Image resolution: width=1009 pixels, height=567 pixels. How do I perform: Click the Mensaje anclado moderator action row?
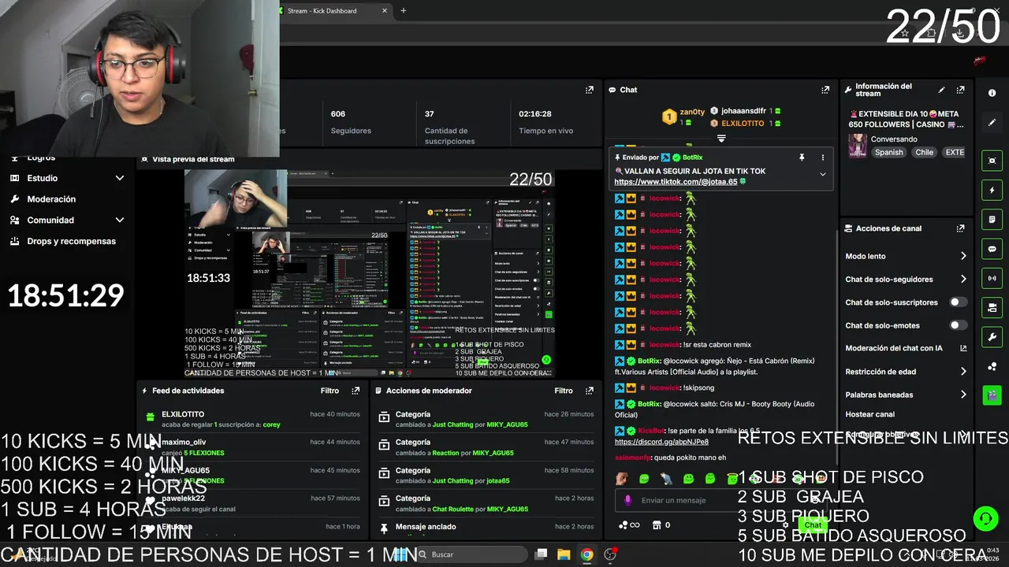(486, 527)
